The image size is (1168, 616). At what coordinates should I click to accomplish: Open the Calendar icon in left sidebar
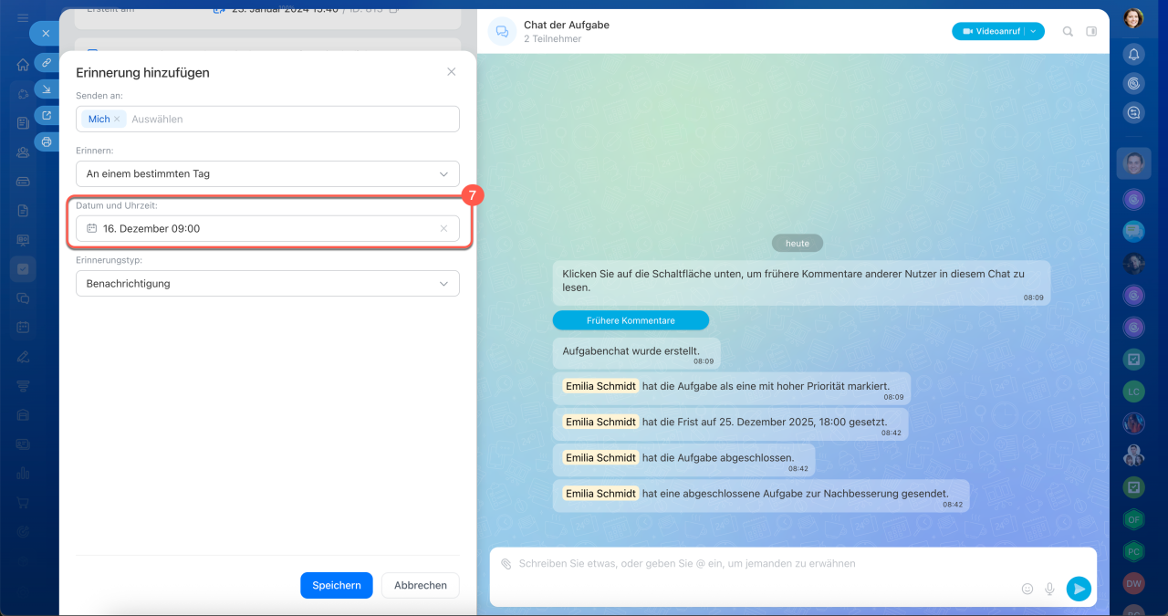click(x=23, y=327)
